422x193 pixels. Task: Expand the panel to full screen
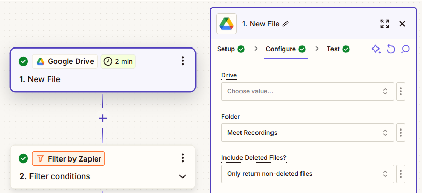(385, 24)
